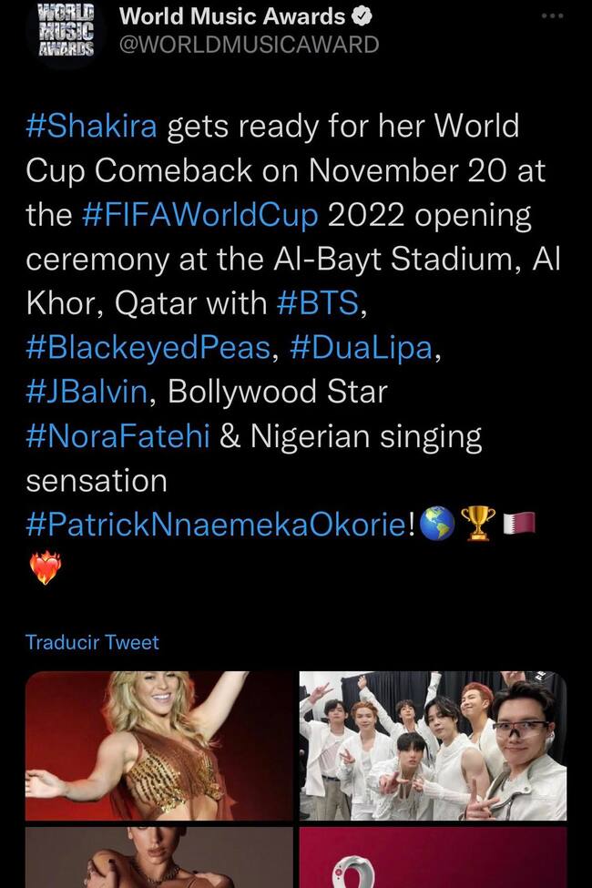The image size is (592, 888).
Task: Click the Traducir Tweet link
Action: pos(92,642)
